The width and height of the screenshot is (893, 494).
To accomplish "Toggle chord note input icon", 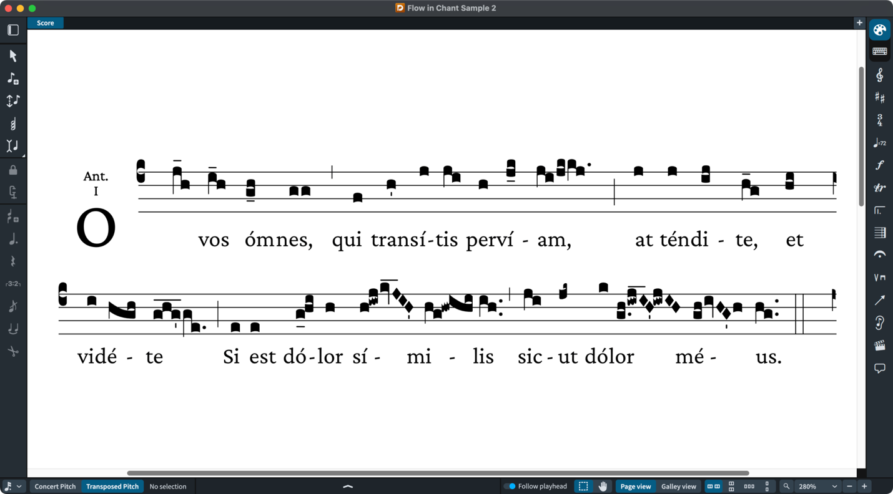I will coord(13,216).
